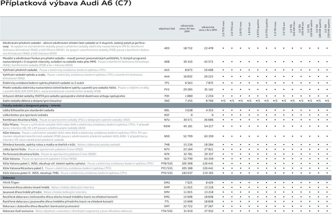Viewport: 332px width, 214px height.
Task: Select the "2.0 TFSI man." engine column header
Action: click(223, 29)
